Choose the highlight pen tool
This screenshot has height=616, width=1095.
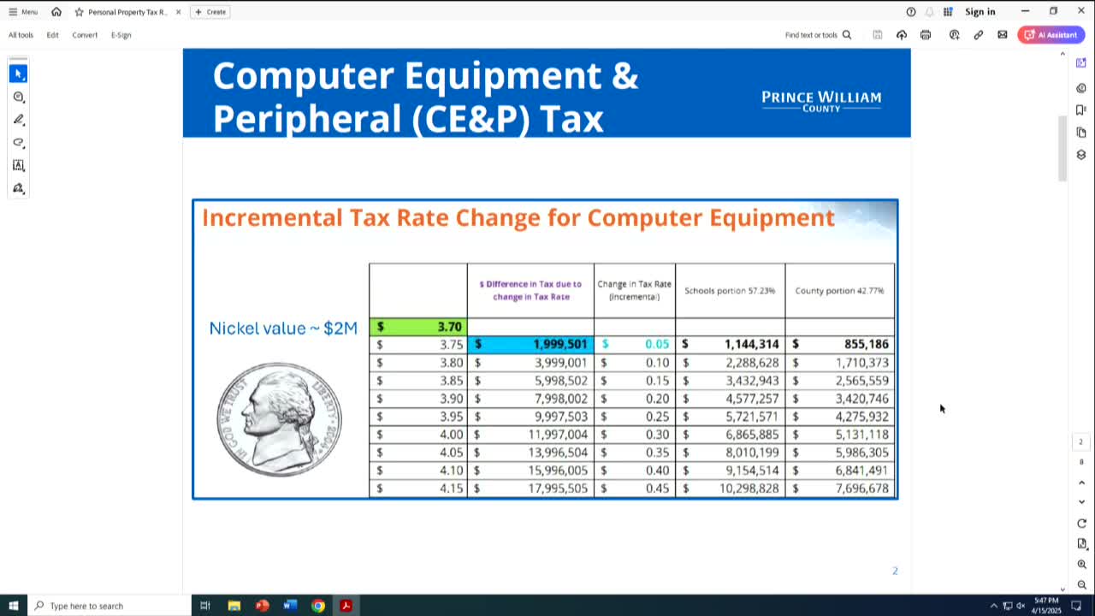click(x=18, y=120)
